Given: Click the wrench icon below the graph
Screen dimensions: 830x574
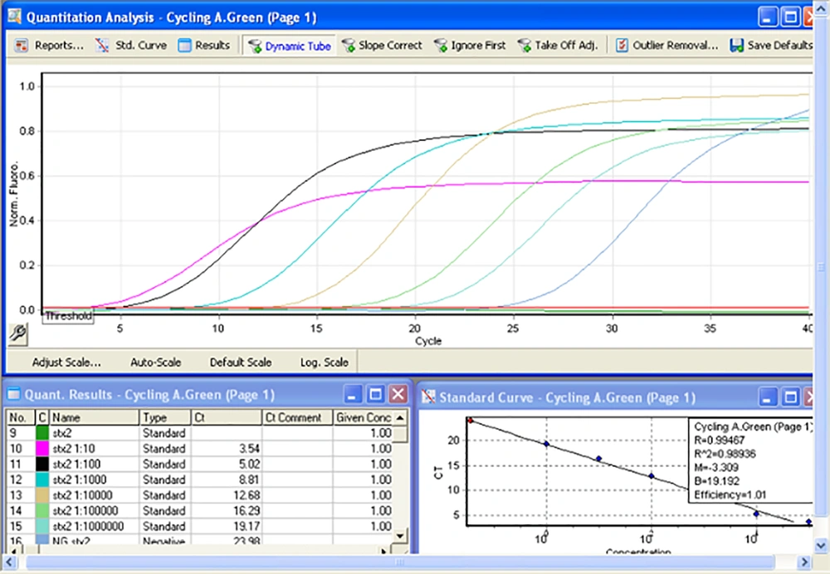Looking at the screenshot, I should [17, 334].
